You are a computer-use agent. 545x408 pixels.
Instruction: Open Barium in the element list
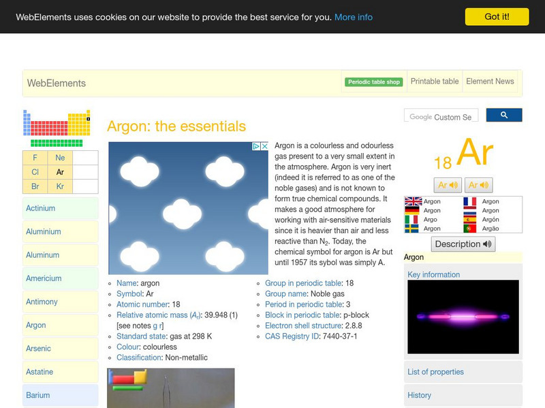[x=61, y=395]
